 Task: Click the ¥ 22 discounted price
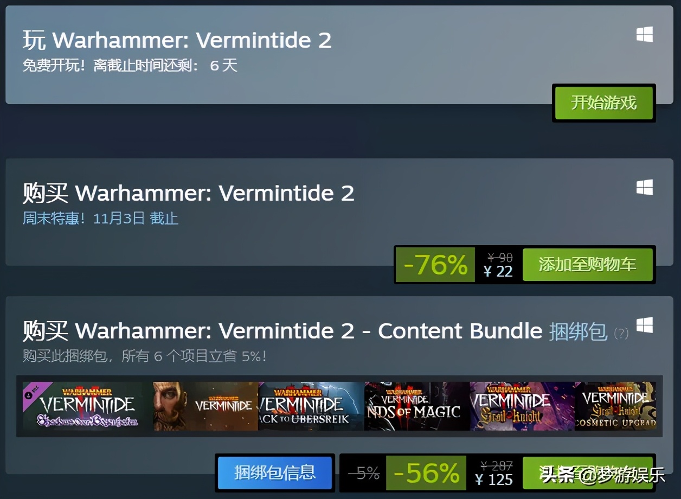[x=498, y=272]
